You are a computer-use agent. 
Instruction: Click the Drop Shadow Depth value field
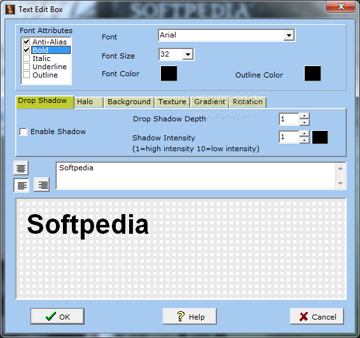coord(289,119)
